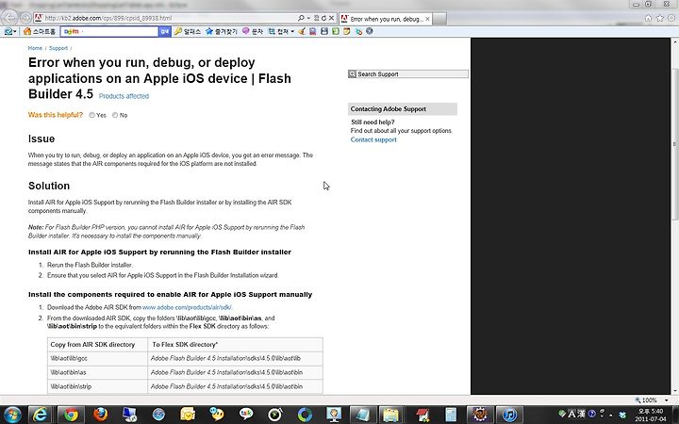Click the 알패스 key toolbar button

(188, 32)
